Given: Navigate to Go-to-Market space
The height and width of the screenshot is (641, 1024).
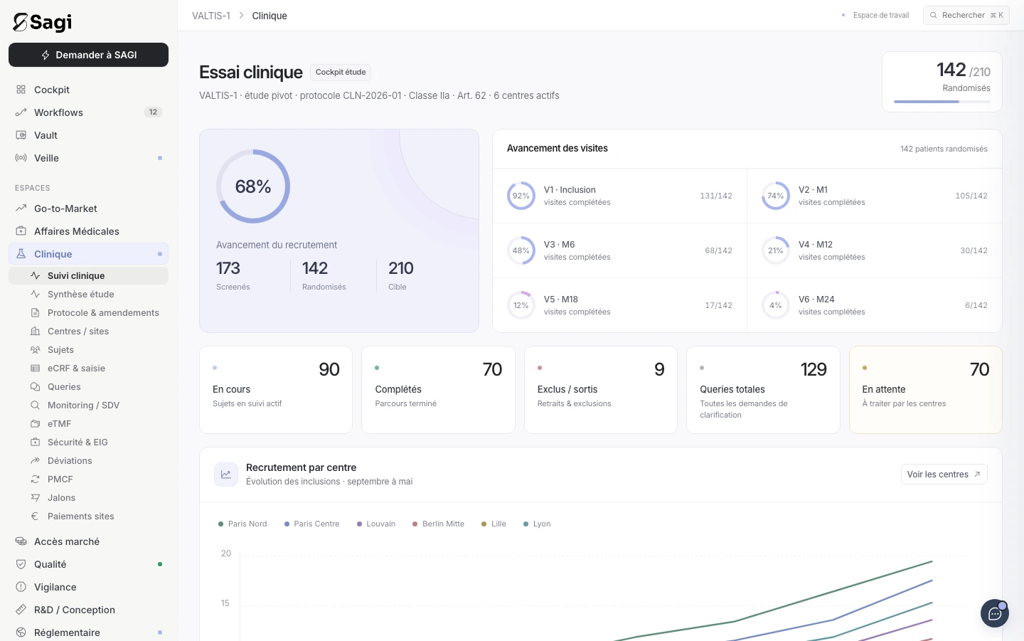Looking at the screenshot, I should (x=88, y=208).
